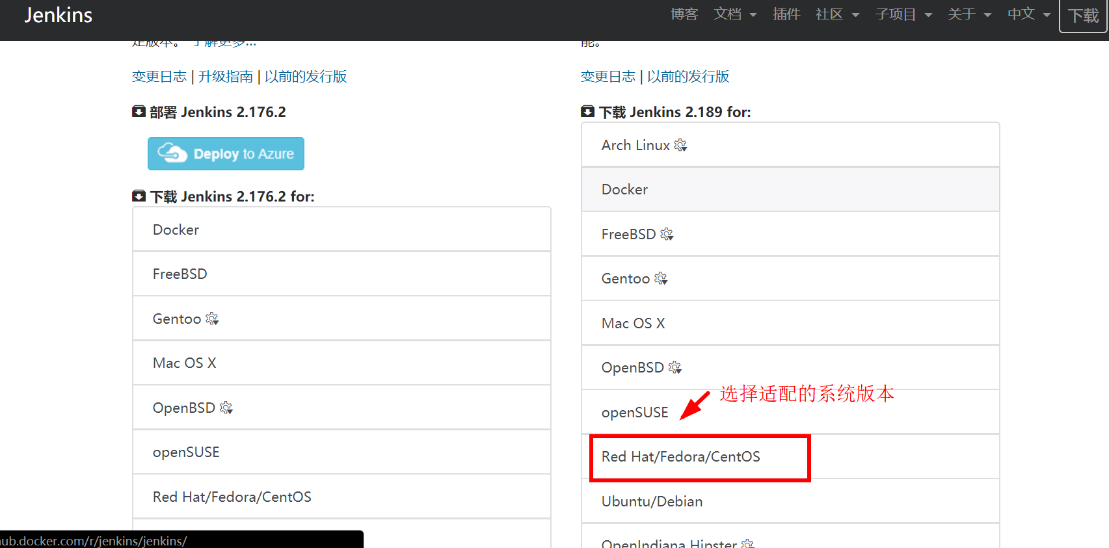The width and height of the screenshot is (1109, 548).
Task: Select Arch Linux in the 2.189 list
Action: [790, 145]
